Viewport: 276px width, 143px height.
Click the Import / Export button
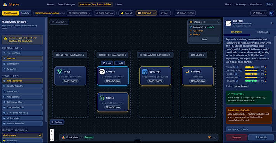coord(185,13)
